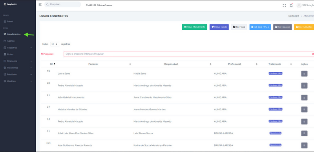Click Rel. Repasse button
Image resolution: width=314 pixels, height=152 pixels.
(282, 27)
